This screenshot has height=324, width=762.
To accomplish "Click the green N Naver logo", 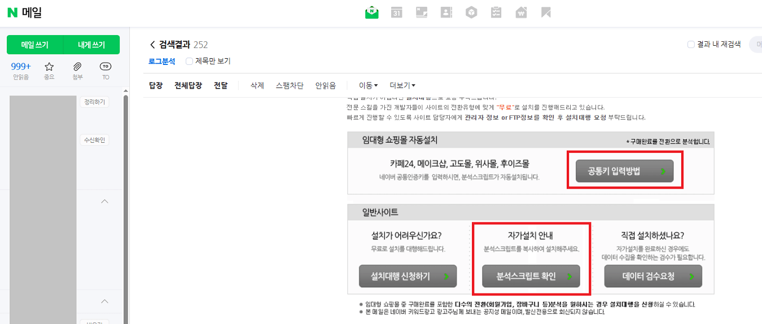I will tap(12, 12).
